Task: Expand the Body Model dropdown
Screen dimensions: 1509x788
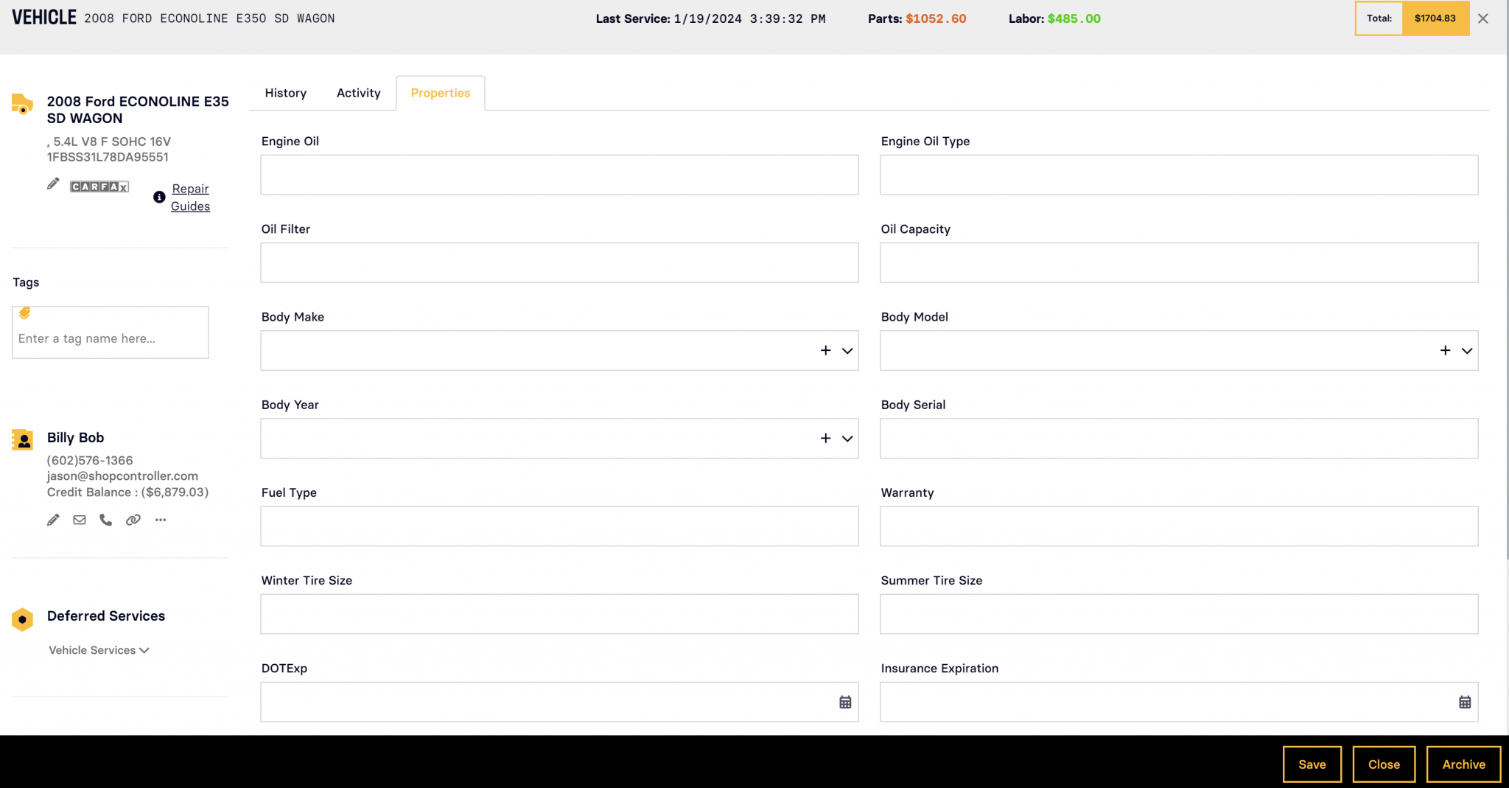Action: [1466, 350]
